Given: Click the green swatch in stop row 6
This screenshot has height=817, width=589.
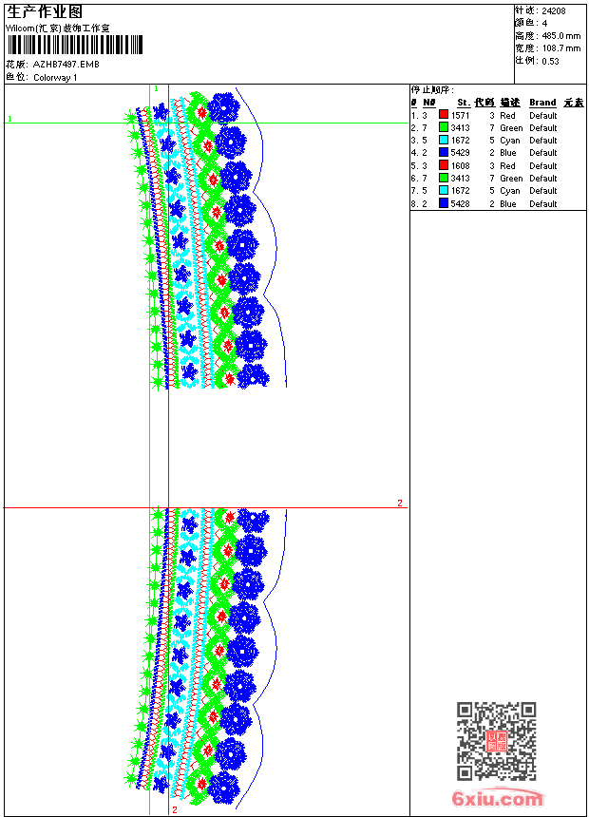Looking at the screenshot, I should 444,178.
